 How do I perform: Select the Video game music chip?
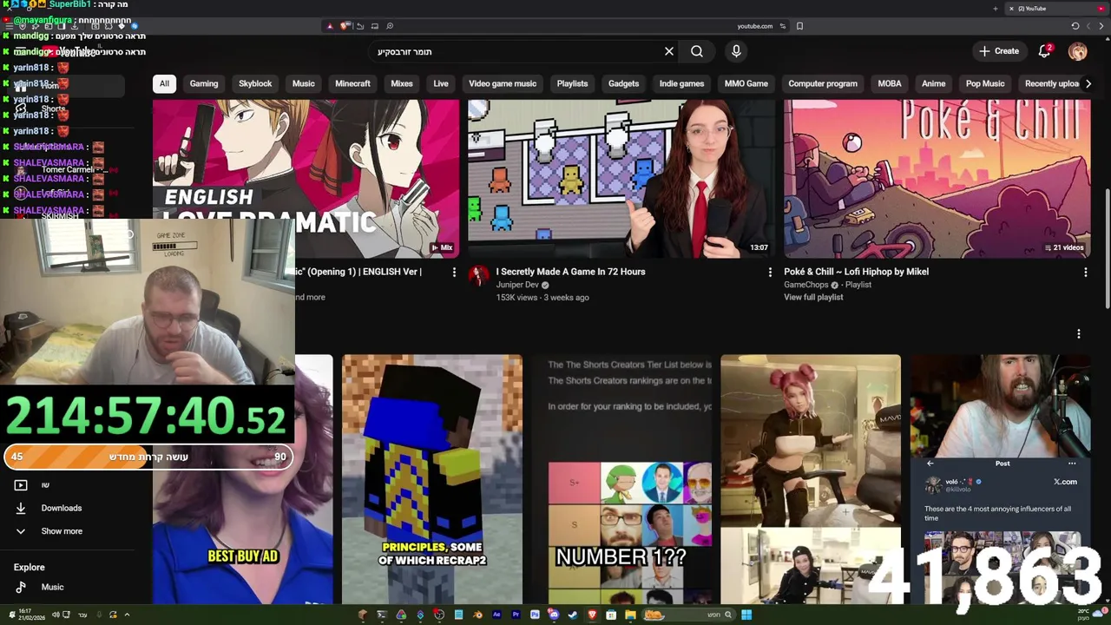pos(503,83)
